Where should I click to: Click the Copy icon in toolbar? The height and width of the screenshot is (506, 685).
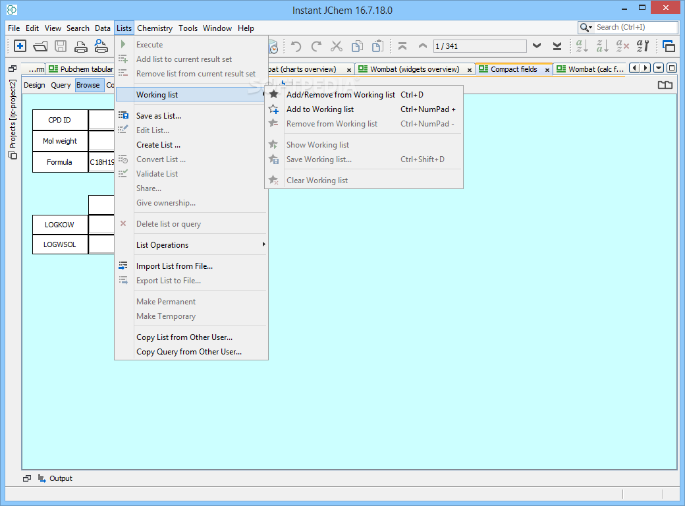[x=358, y=46]
